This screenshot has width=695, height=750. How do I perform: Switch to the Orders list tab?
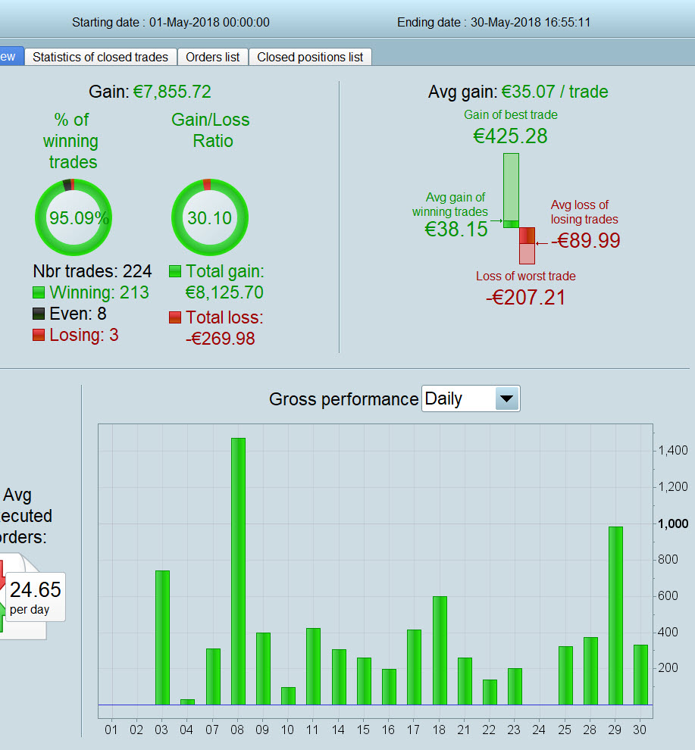tap(212, 57)
